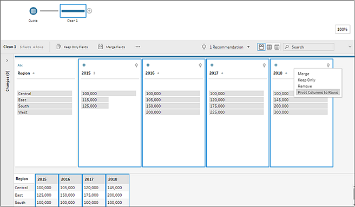This screenshot has width=355, height=207.
Task: Open the 100% zoom control
Action: (343, 29)
